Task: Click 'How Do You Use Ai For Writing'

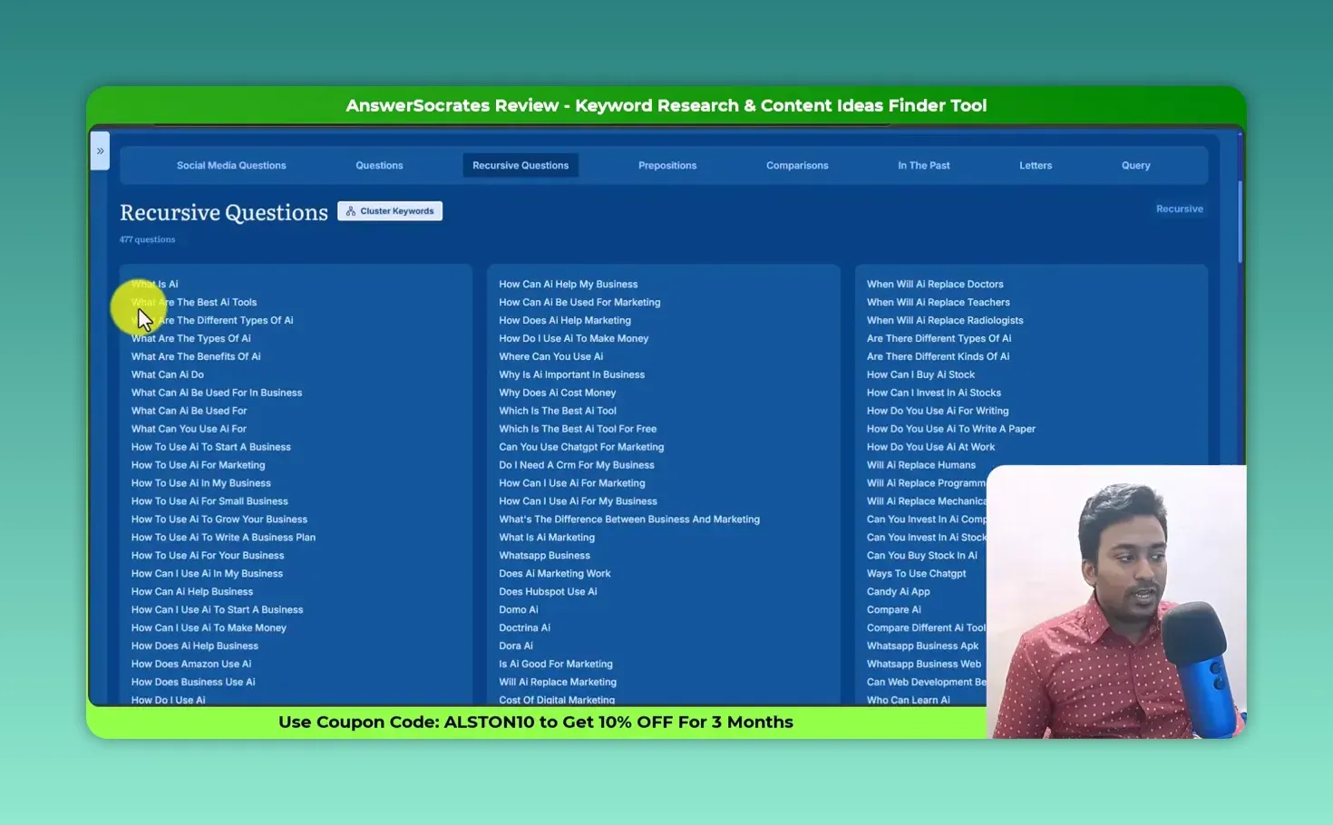Action: point(938,412)
